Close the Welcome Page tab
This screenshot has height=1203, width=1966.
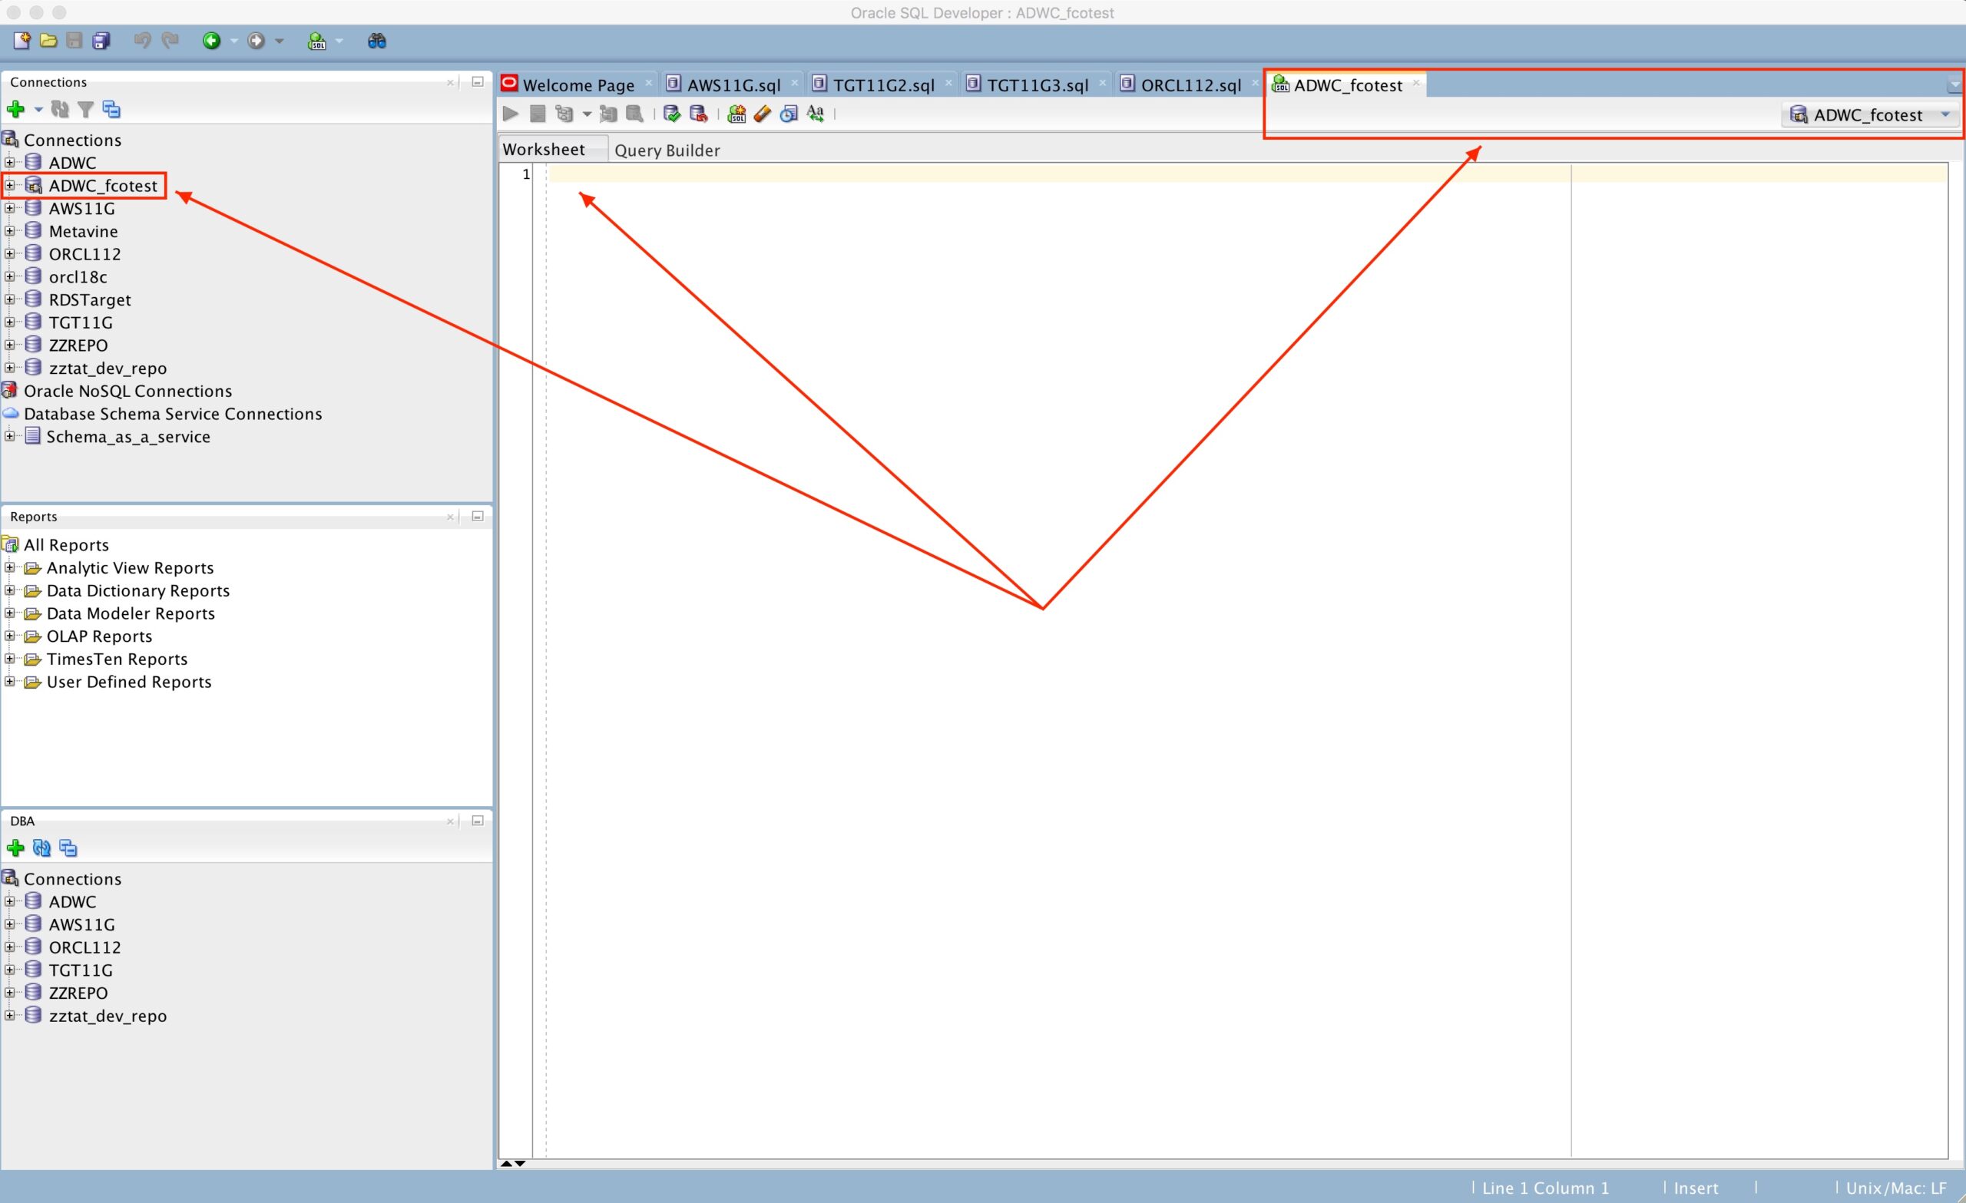(649, 83)
